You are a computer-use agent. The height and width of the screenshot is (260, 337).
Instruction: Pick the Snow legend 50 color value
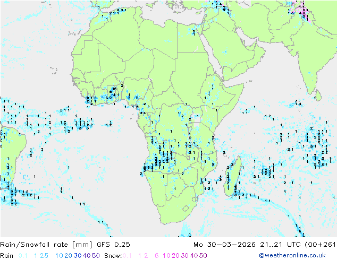(x=203, y=256)
